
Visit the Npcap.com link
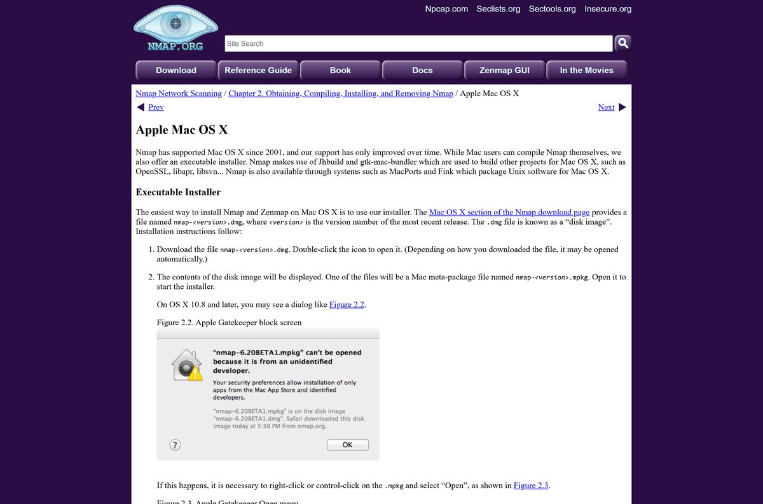pos(446,9)
